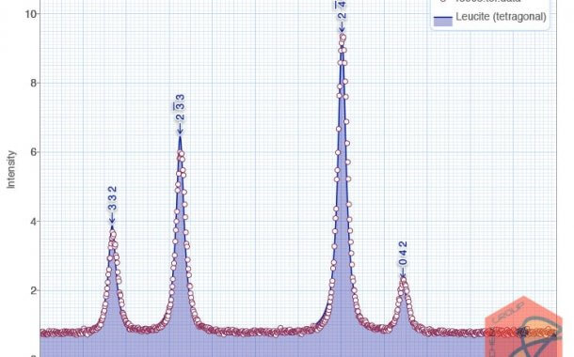Select the "2 3 3" peak label

tap(180, 107)
